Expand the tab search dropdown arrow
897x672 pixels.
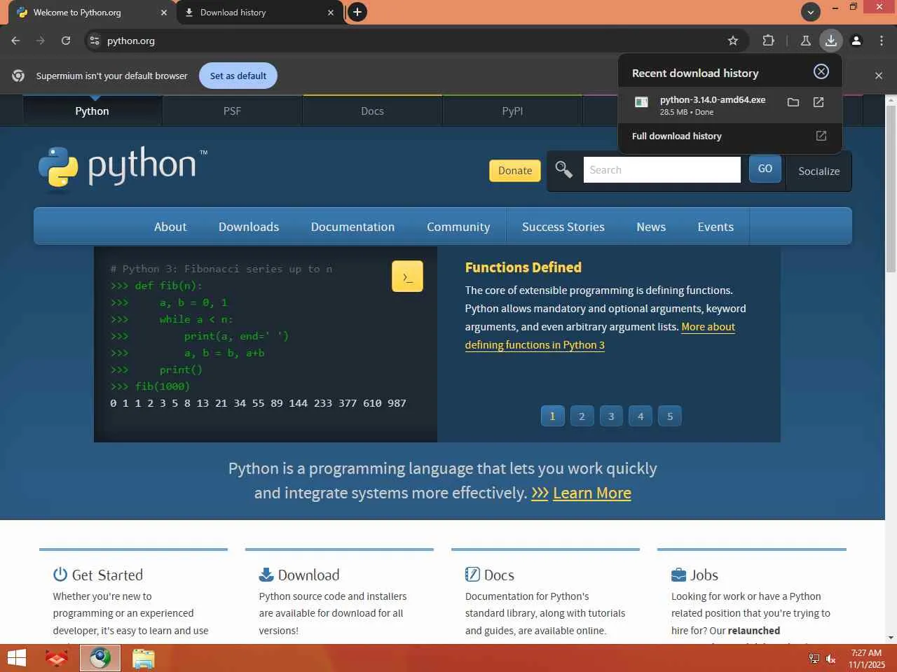(x=811, y=12)
